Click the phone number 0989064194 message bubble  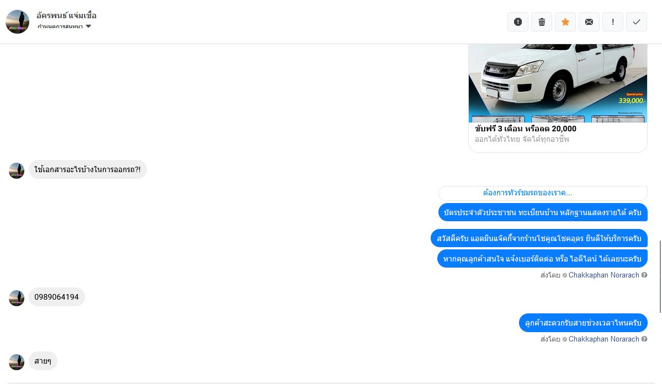coord(56,297)
